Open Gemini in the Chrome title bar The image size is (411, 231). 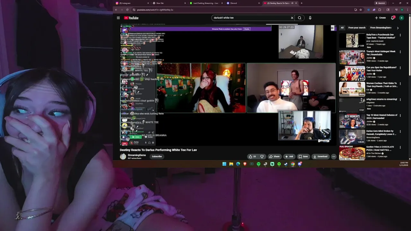[x=380, y=3]
